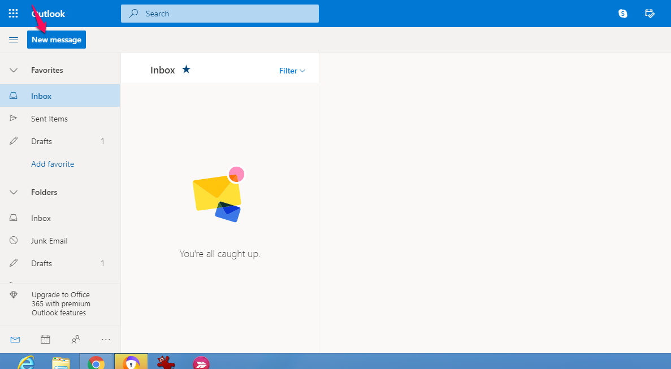
Task: Start a New message
Action: pyautogui.click(x=57, y=40)
